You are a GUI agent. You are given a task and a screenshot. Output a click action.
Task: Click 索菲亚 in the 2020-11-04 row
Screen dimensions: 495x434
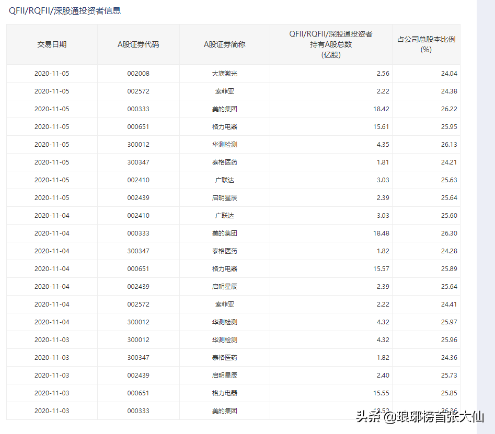coord(224,304)
